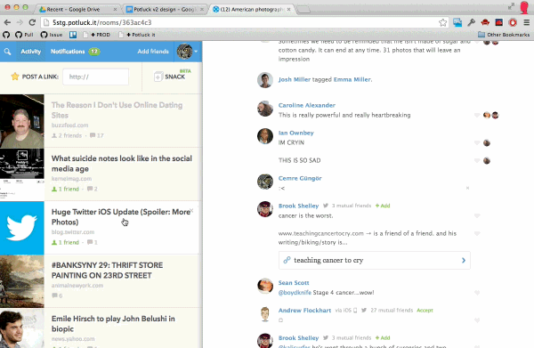The width and height of the screenshot is (534, 348).
Task: Click comment bubble icon under suicide notes article
Action: tap(90, 189)
